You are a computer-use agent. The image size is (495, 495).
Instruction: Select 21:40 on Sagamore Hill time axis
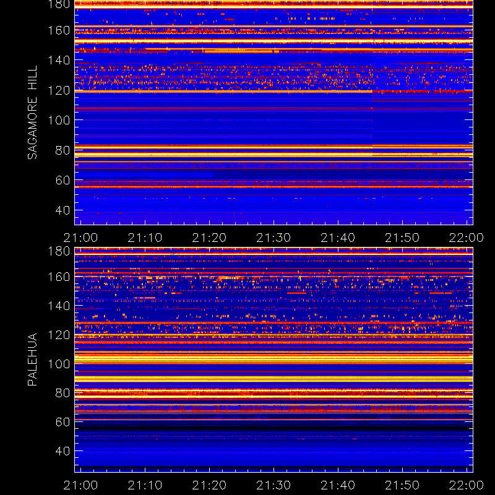pos(338,238)
